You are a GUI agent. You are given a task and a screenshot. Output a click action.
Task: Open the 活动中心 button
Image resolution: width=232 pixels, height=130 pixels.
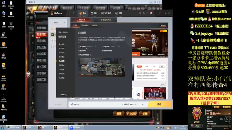[x=163, y=25]
